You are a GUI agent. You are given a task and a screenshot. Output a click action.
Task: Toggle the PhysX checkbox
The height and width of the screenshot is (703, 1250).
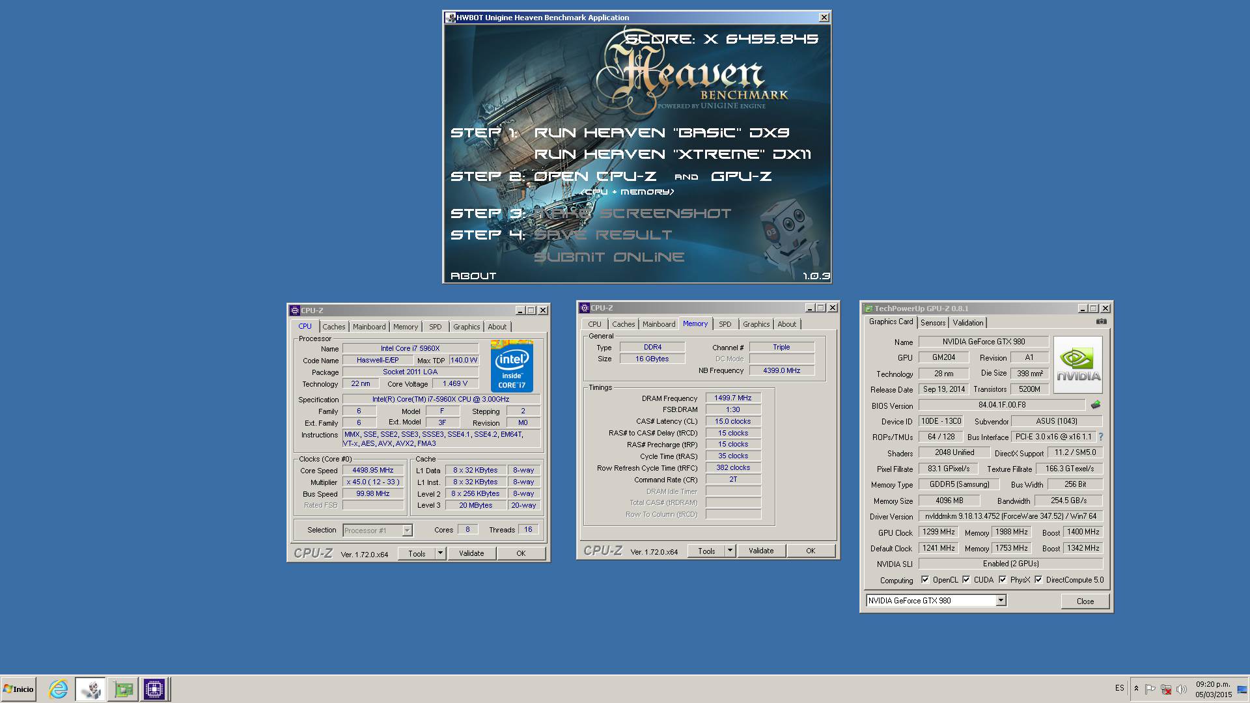1003,579
